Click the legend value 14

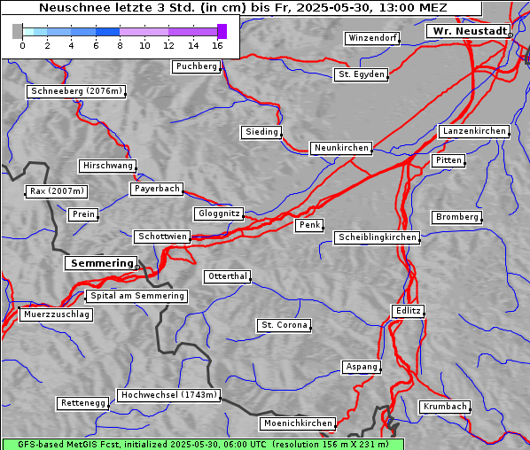tap(193, 45)
